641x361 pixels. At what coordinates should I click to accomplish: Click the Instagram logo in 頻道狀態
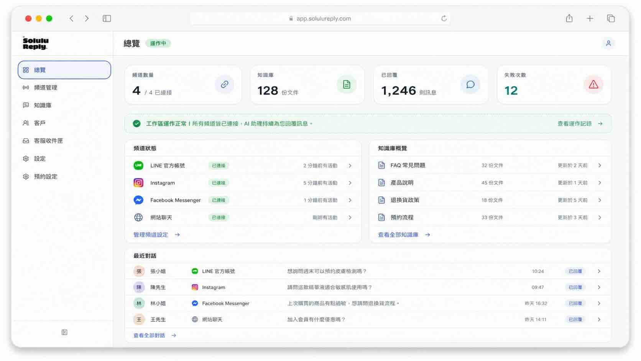point(138,183)
